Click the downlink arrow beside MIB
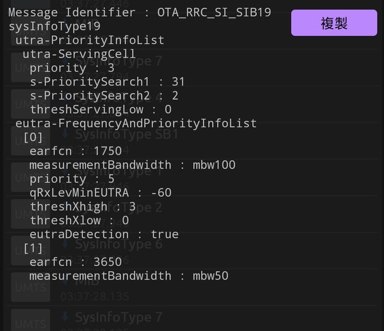 (x=65, y=281)
